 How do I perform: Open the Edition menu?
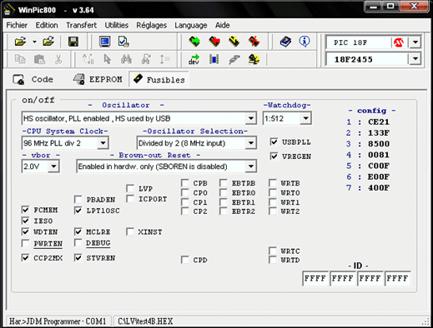[x=47, y=25]
